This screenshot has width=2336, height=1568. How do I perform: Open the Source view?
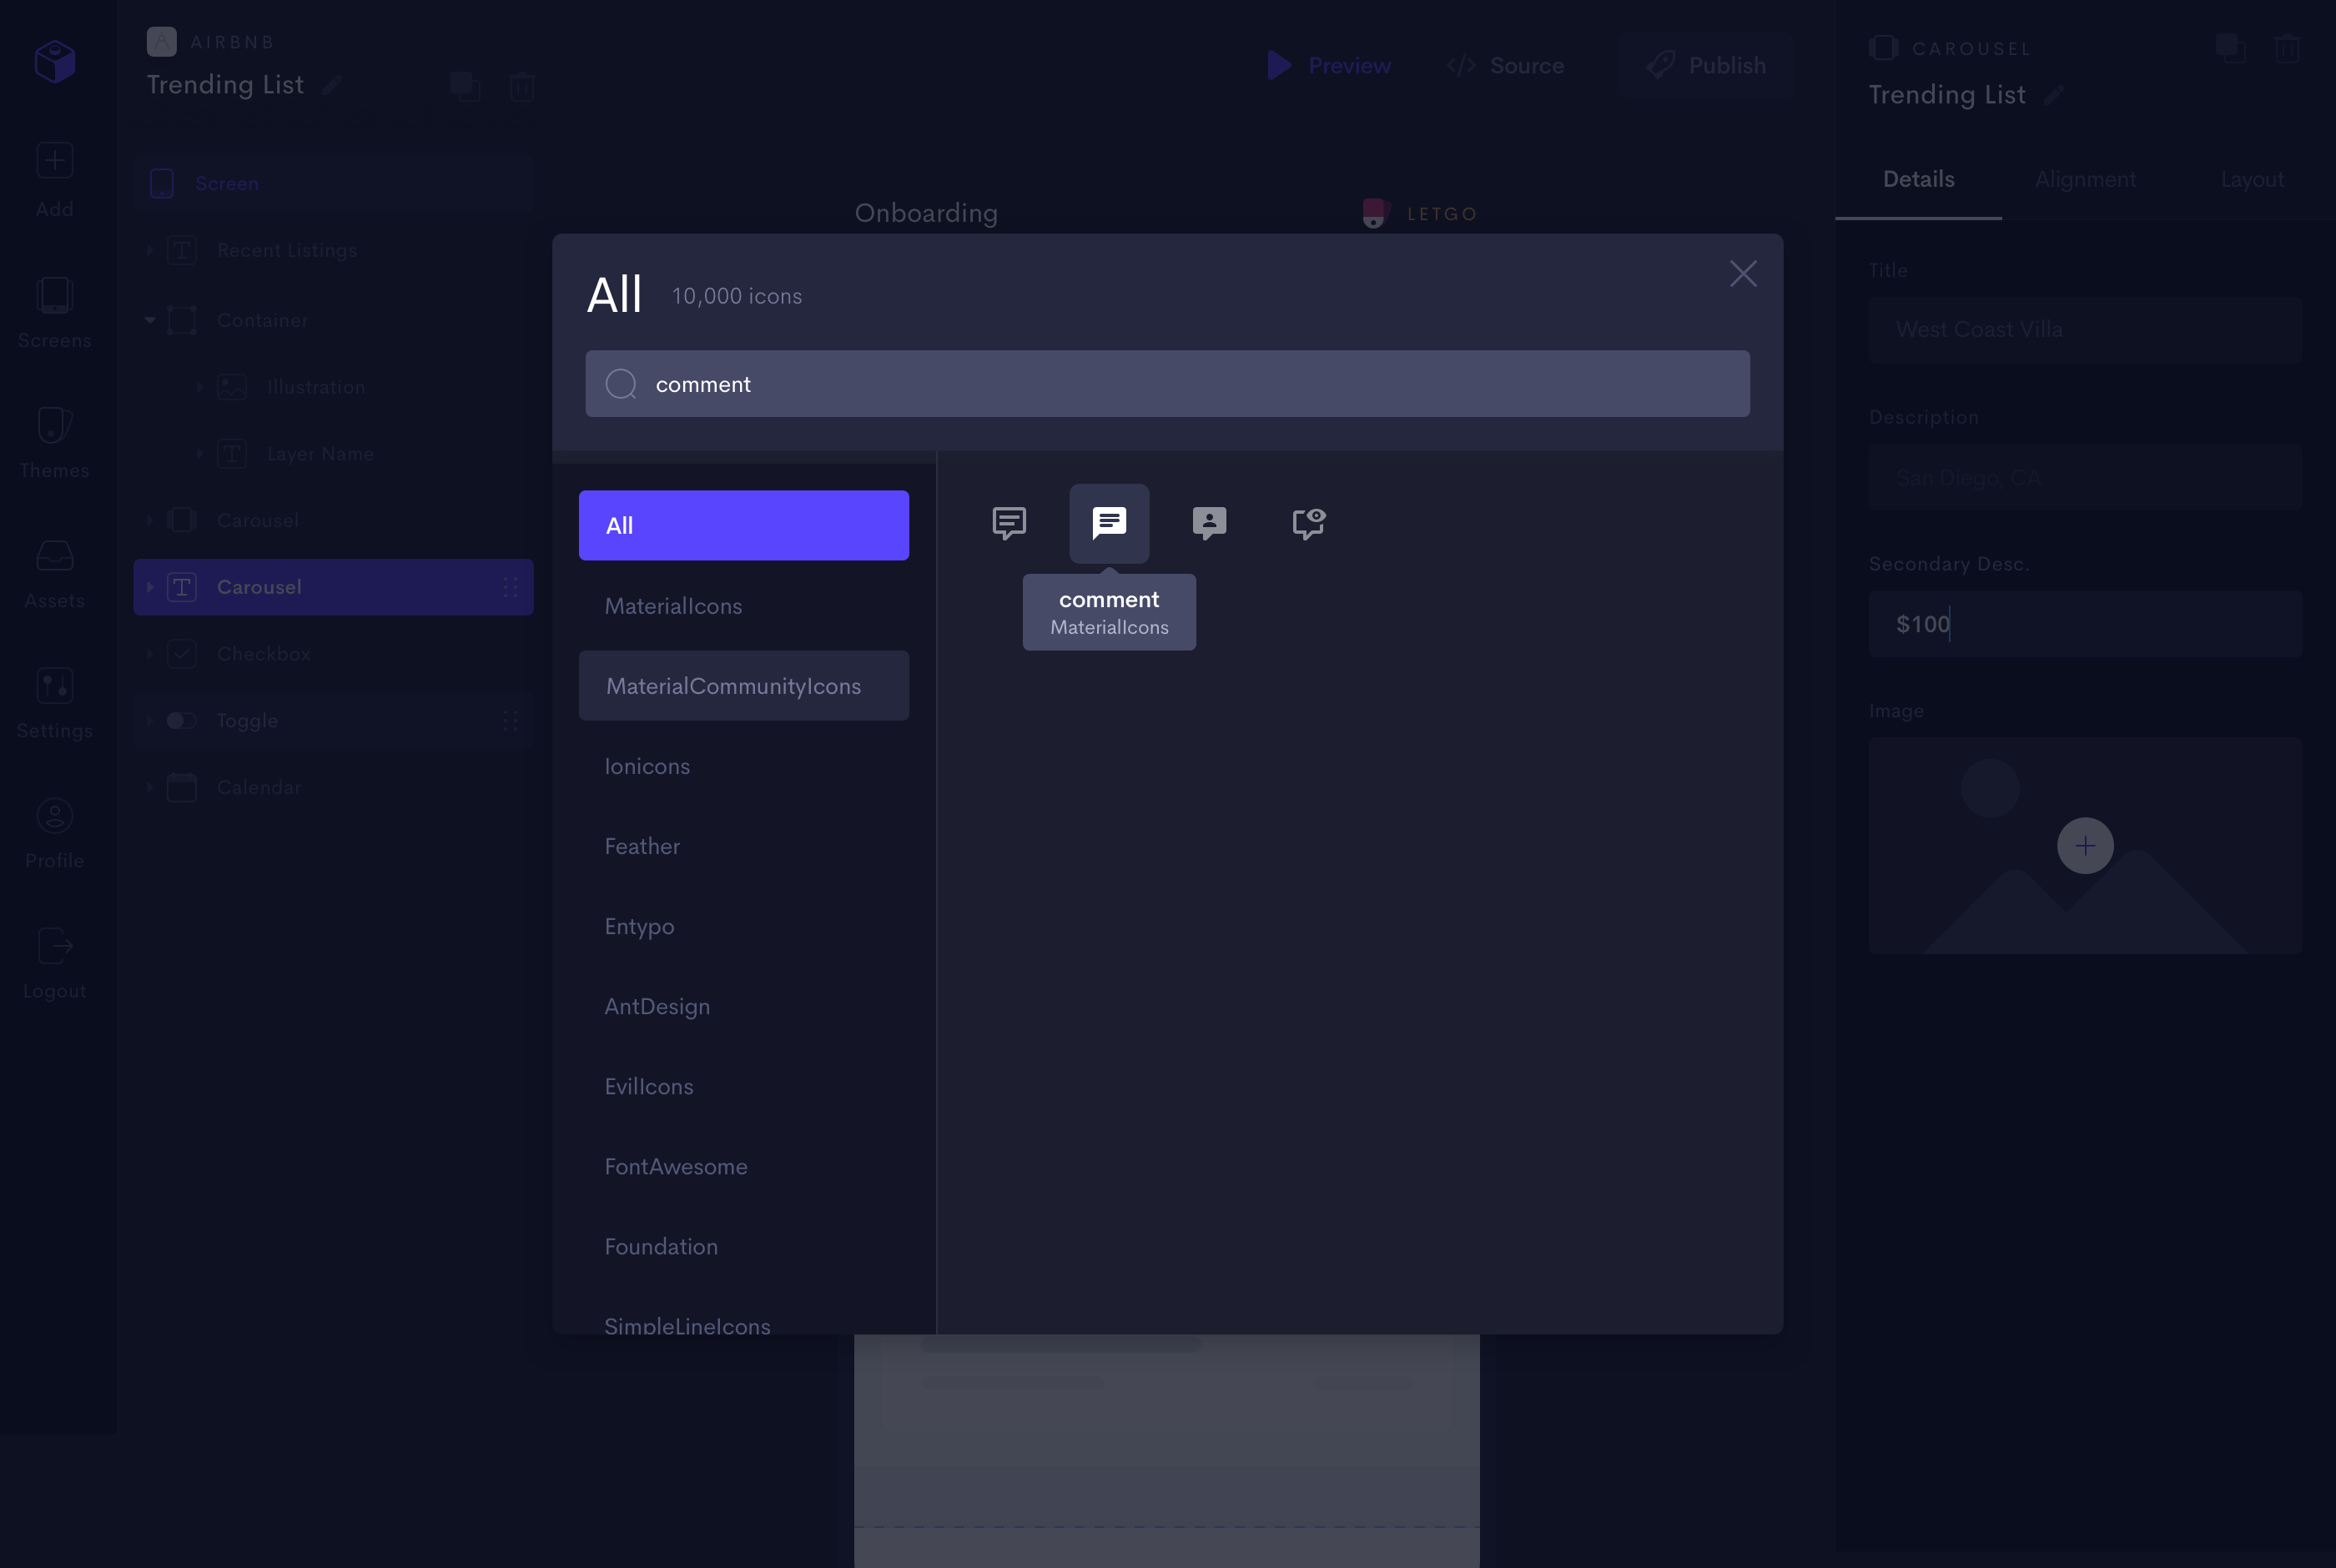1505,65
